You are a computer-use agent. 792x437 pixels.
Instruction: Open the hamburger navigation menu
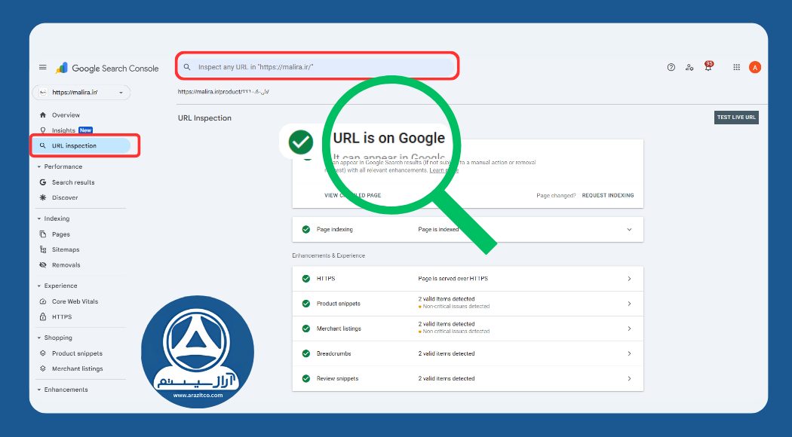43,68
